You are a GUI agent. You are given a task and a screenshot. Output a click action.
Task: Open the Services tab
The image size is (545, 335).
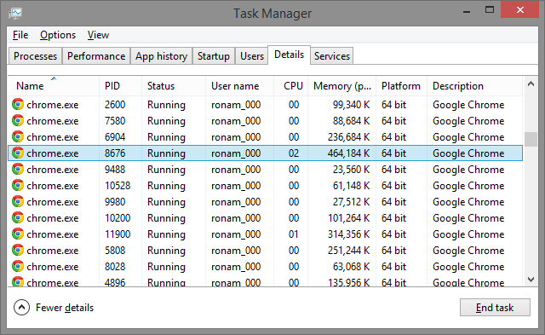click(332, 56)
